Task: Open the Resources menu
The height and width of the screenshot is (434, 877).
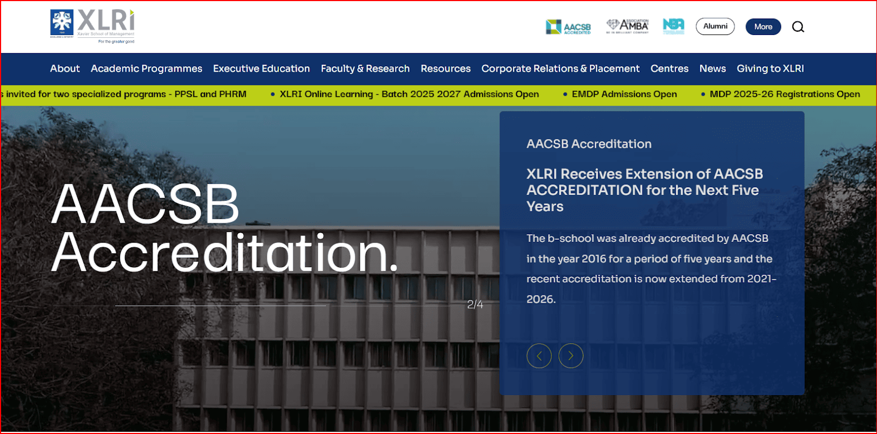Action: click(x=446, y=68)
